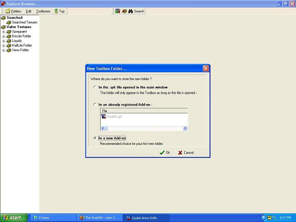Select 'In the .qrk file opened' radio option

pos(95,87)
